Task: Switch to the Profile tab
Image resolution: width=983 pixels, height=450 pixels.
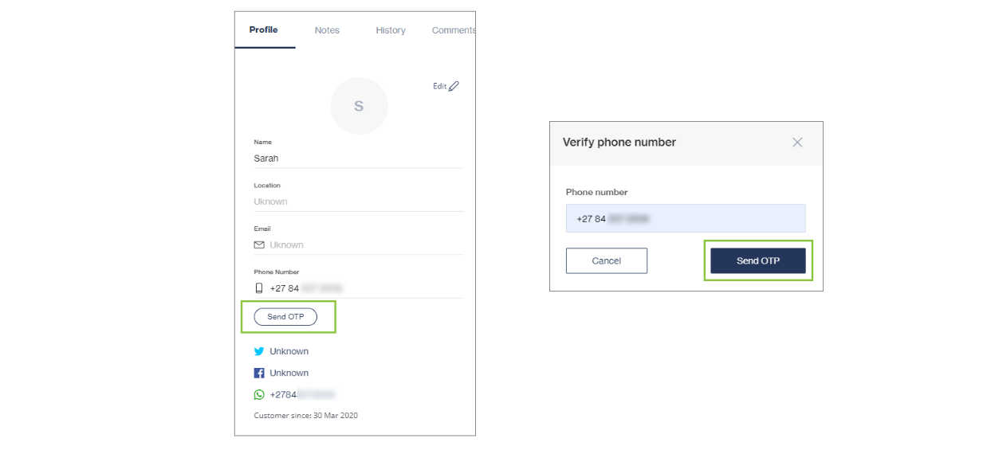Action: coord(264,30)
